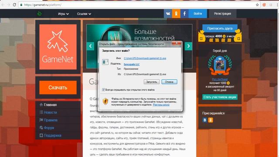Screen dimensions: 279x157
Task: Click the Войти button
Action: 197,14
